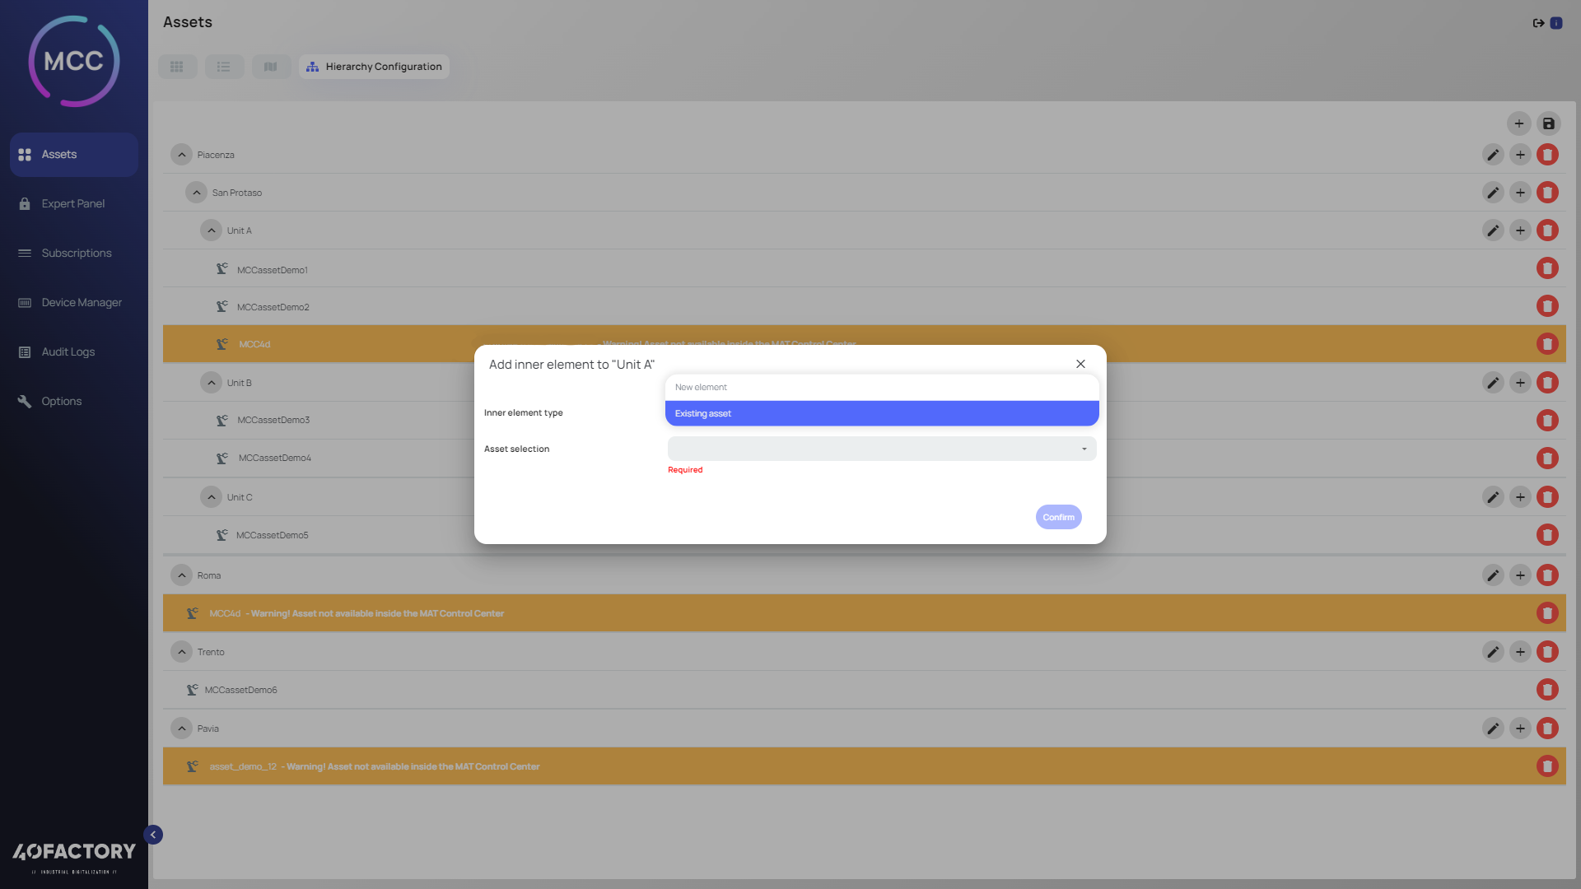This screenshot has width=1581, height=889.
Task: Click the logout icon at top right
Action: pyautogui.click(x=1537, y=23)
